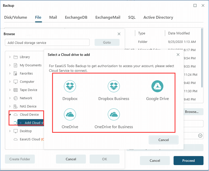Pick the Google Drive icon
The width and height of the screenshot is (209, 171).
pos(157,86)
